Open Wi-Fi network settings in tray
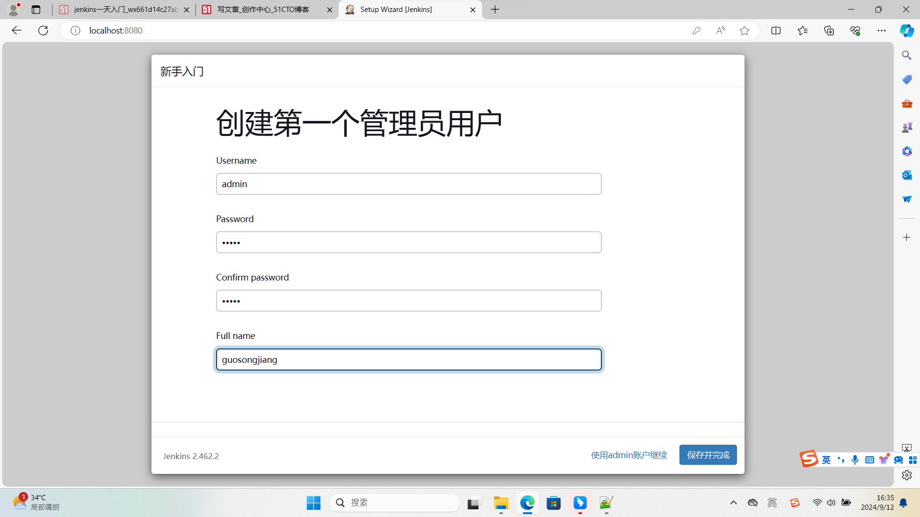This screenshot has width=920, height=517. coord(817,503)
